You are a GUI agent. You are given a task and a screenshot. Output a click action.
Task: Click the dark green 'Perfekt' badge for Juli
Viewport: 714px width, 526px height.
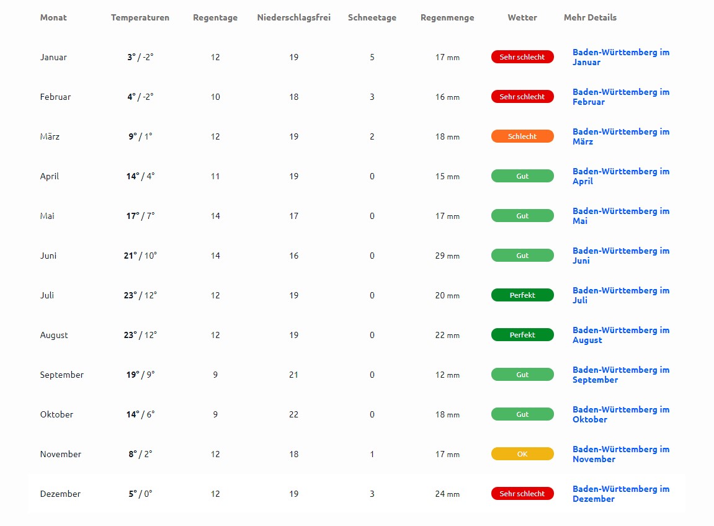[522, 295]
